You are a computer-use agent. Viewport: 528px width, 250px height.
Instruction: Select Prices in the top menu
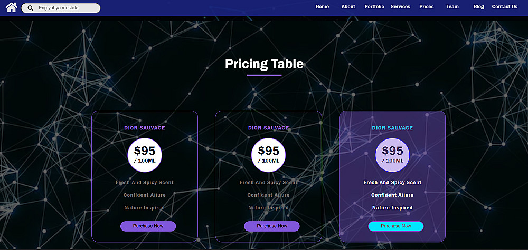click(x=426, y=7)
